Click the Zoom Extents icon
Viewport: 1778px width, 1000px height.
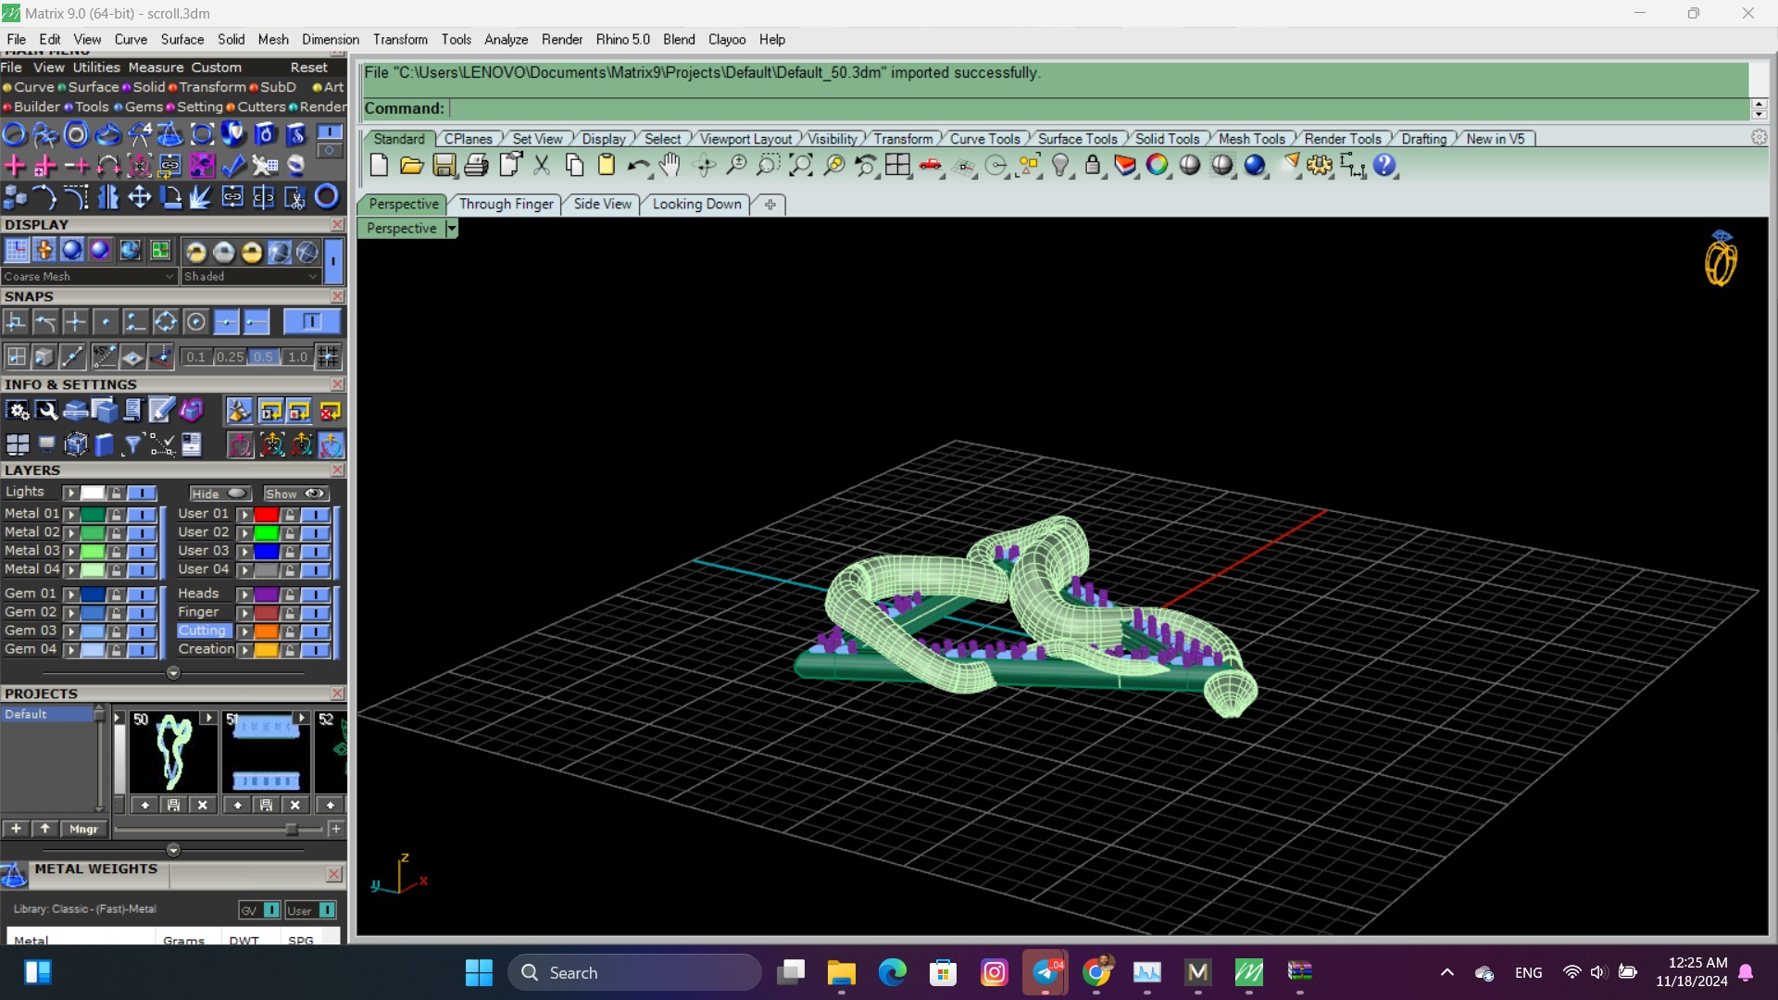click(x=801, y=165)
